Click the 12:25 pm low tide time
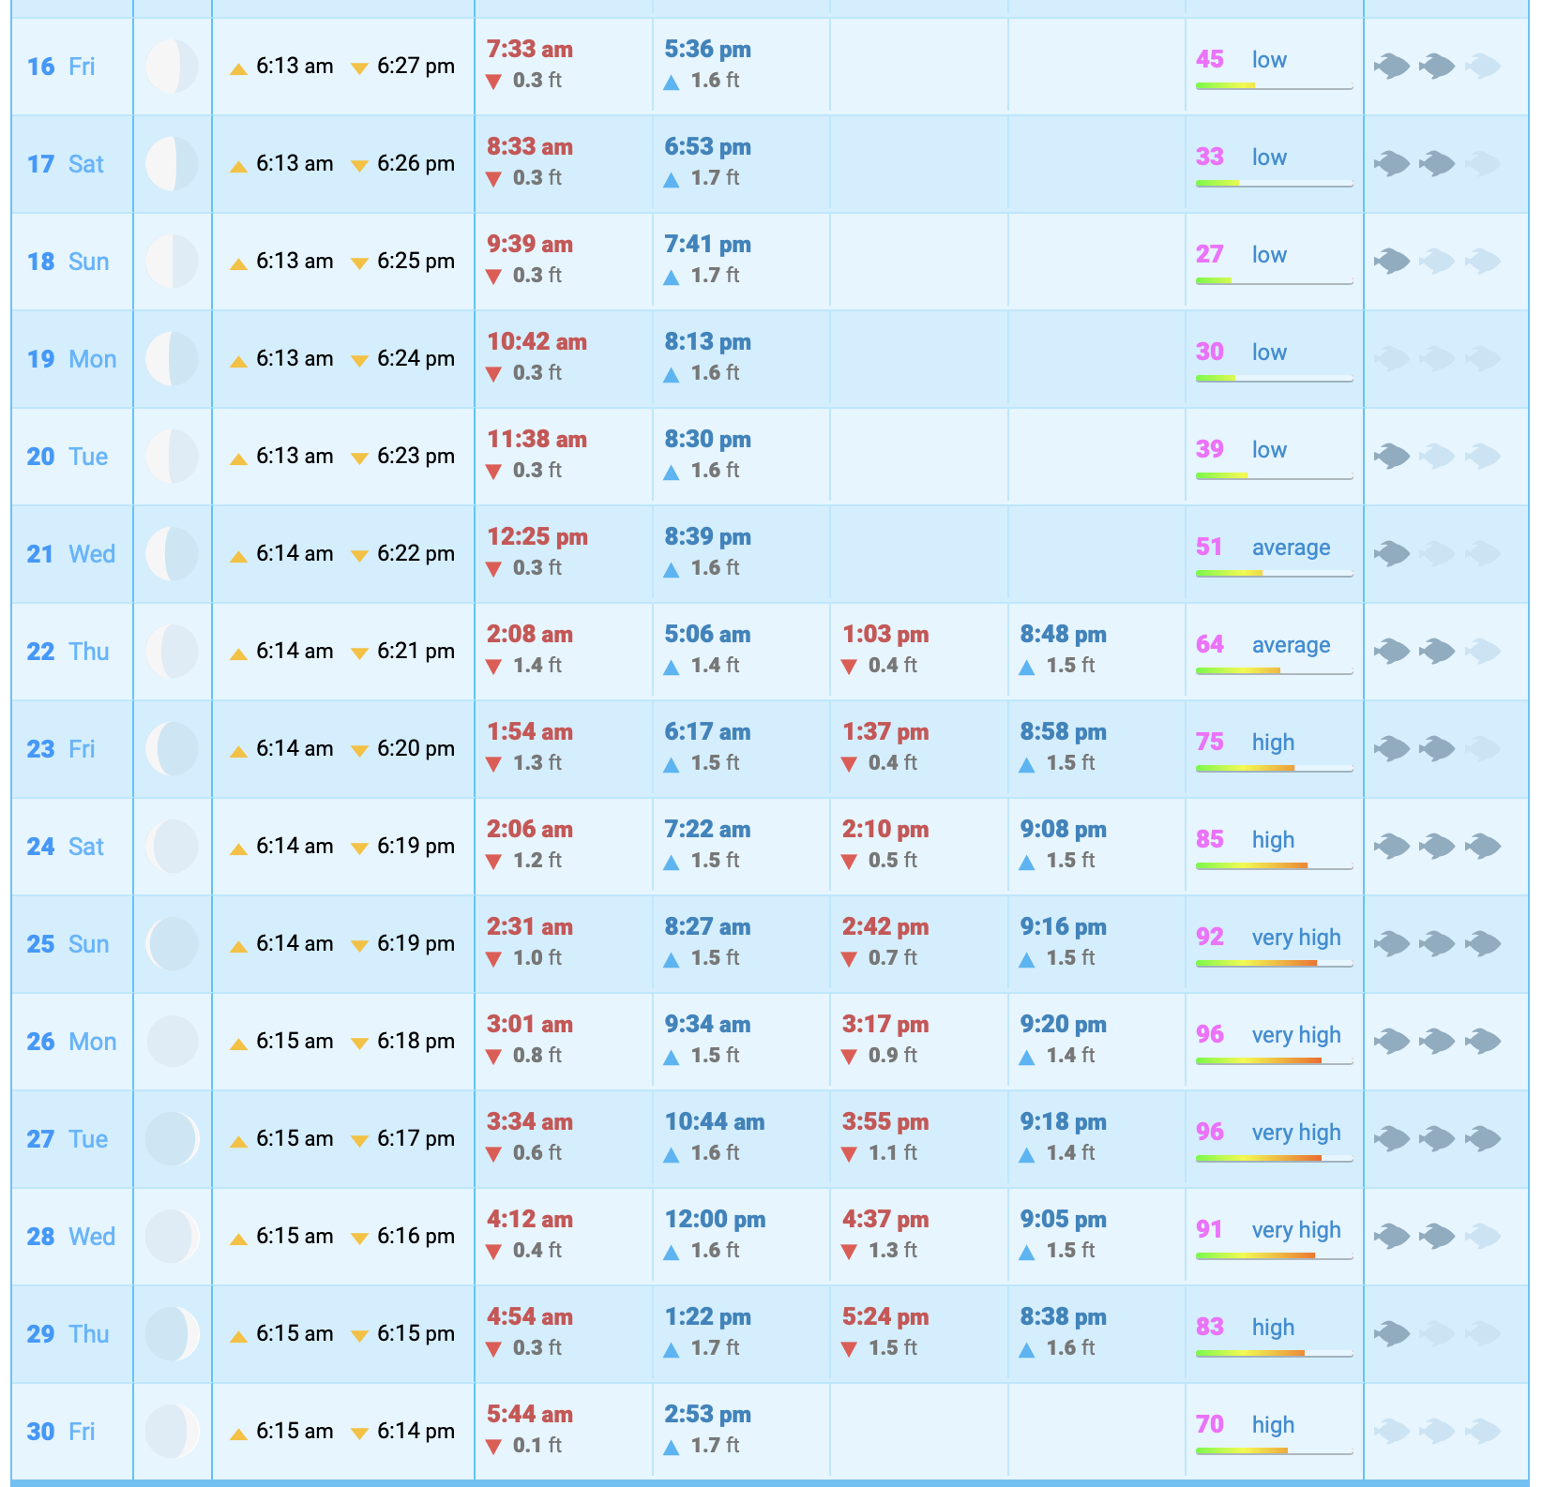The width and height of the screenshot is (1542, 1487). coord(537,537)
